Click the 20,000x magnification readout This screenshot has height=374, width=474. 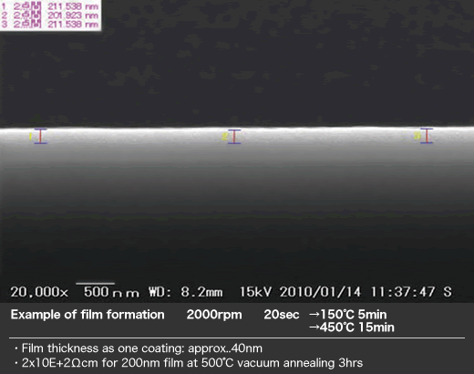pyautogui.click(x=39, y=292)
